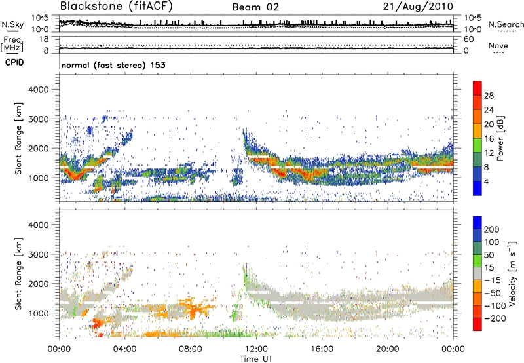Viewport: 524px width, 363px height.
Task: Click the 'Time UT' axis label
Action: (x=256, y=359)
